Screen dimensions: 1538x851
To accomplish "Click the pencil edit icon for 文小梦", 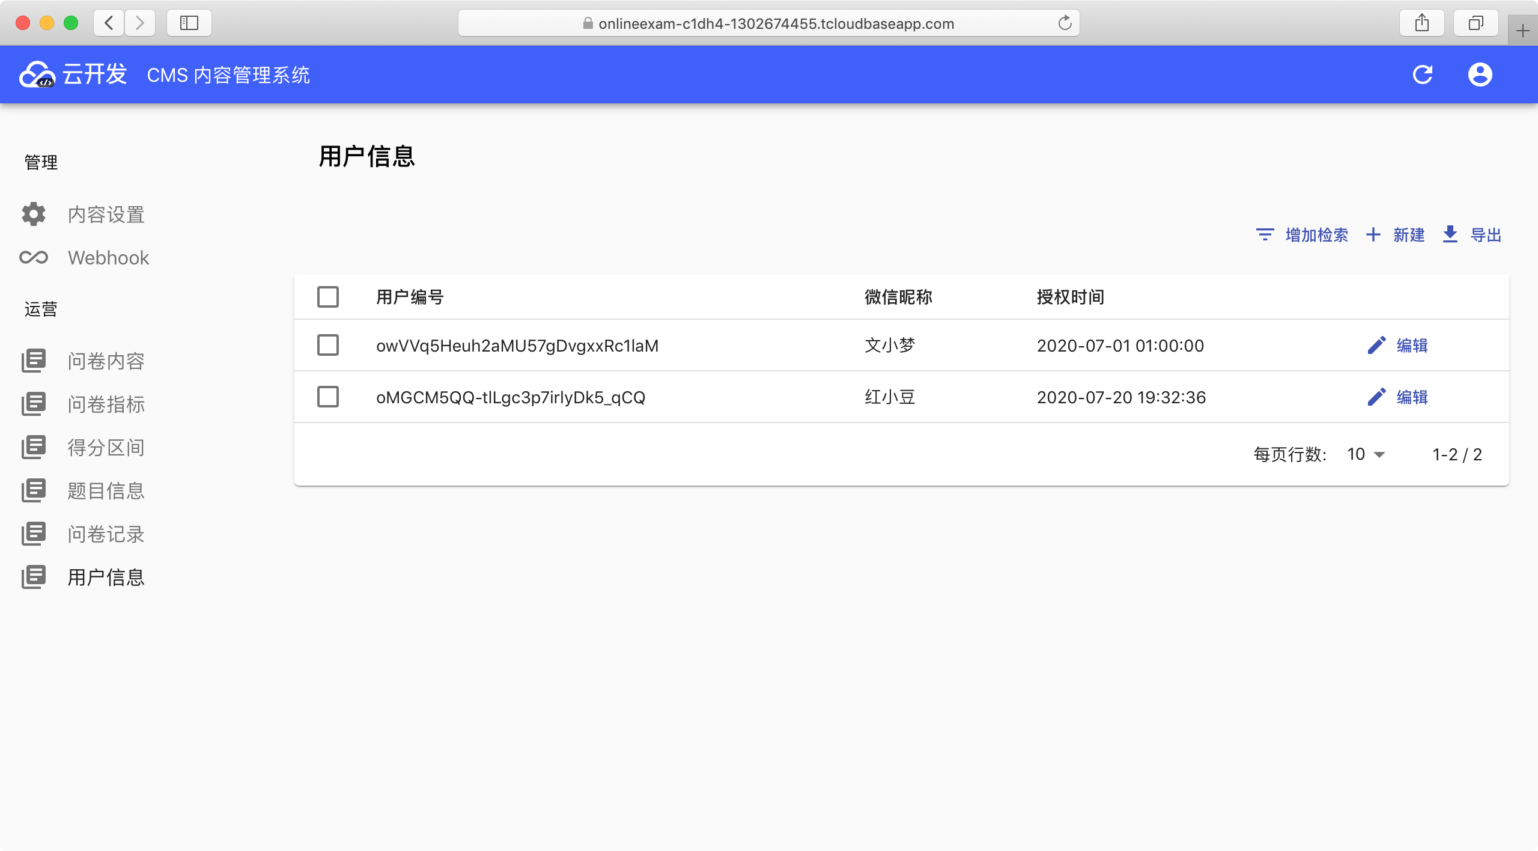I will [1376, 346].
